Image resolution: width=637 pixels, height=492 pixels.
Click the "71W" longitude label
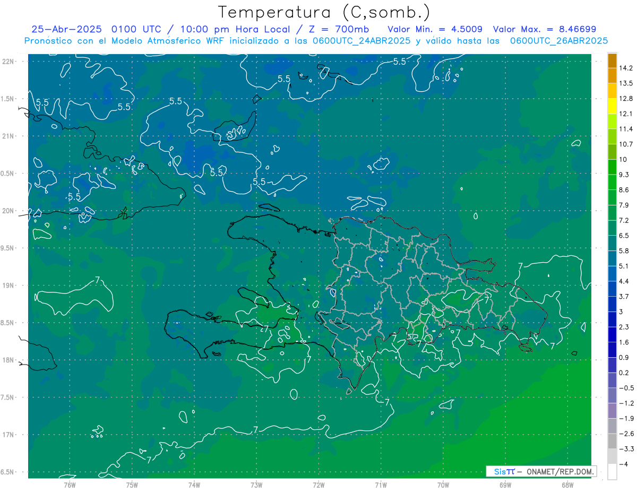381,485
